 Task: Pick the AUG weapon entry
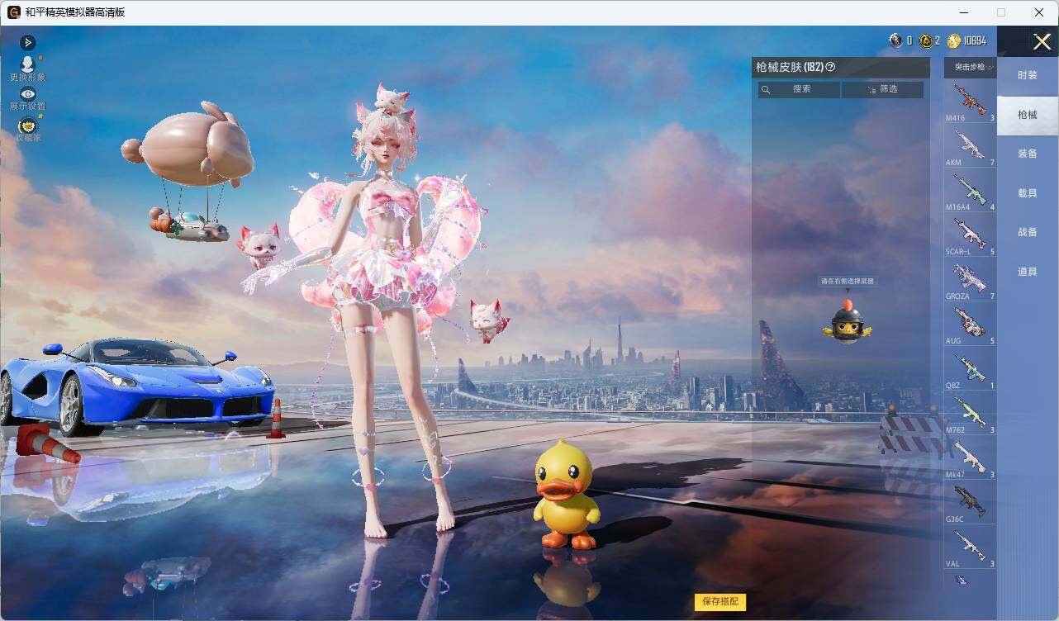pos(970,324)
